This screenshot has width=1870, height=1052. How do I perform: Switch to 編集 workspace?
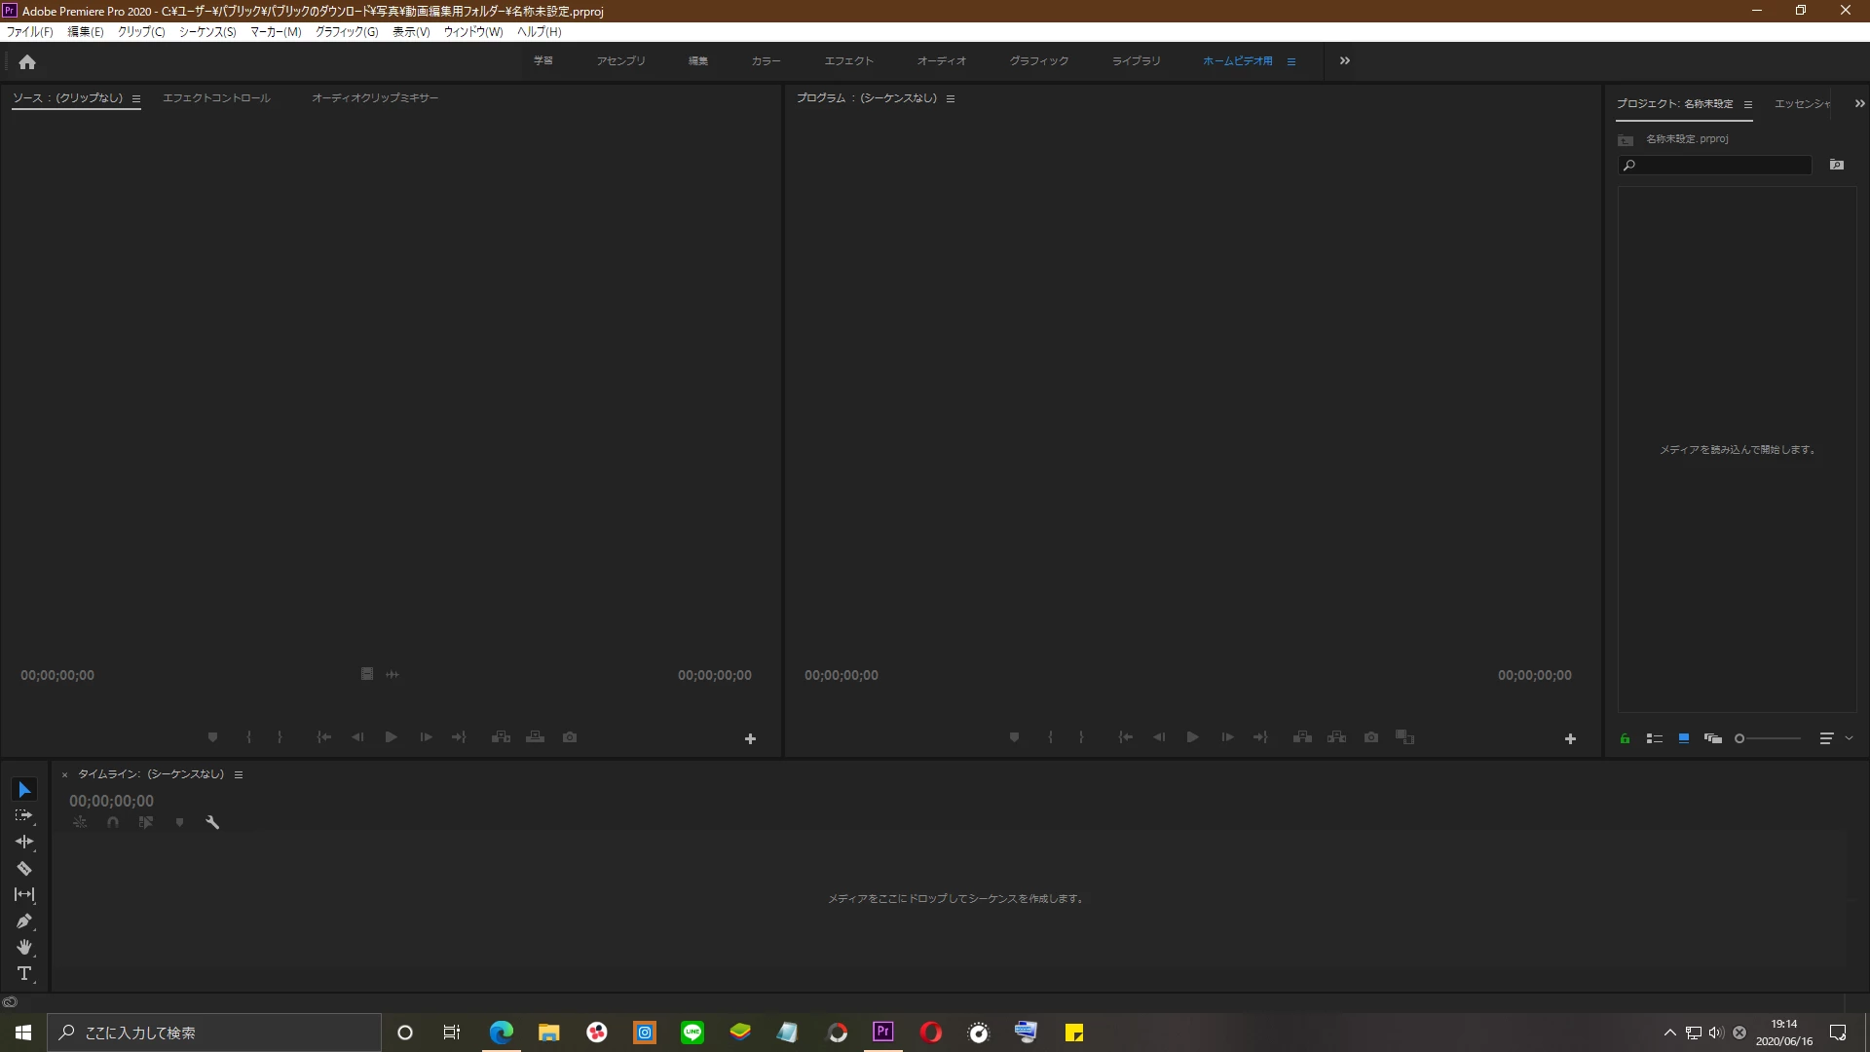(x=698, y=61)
